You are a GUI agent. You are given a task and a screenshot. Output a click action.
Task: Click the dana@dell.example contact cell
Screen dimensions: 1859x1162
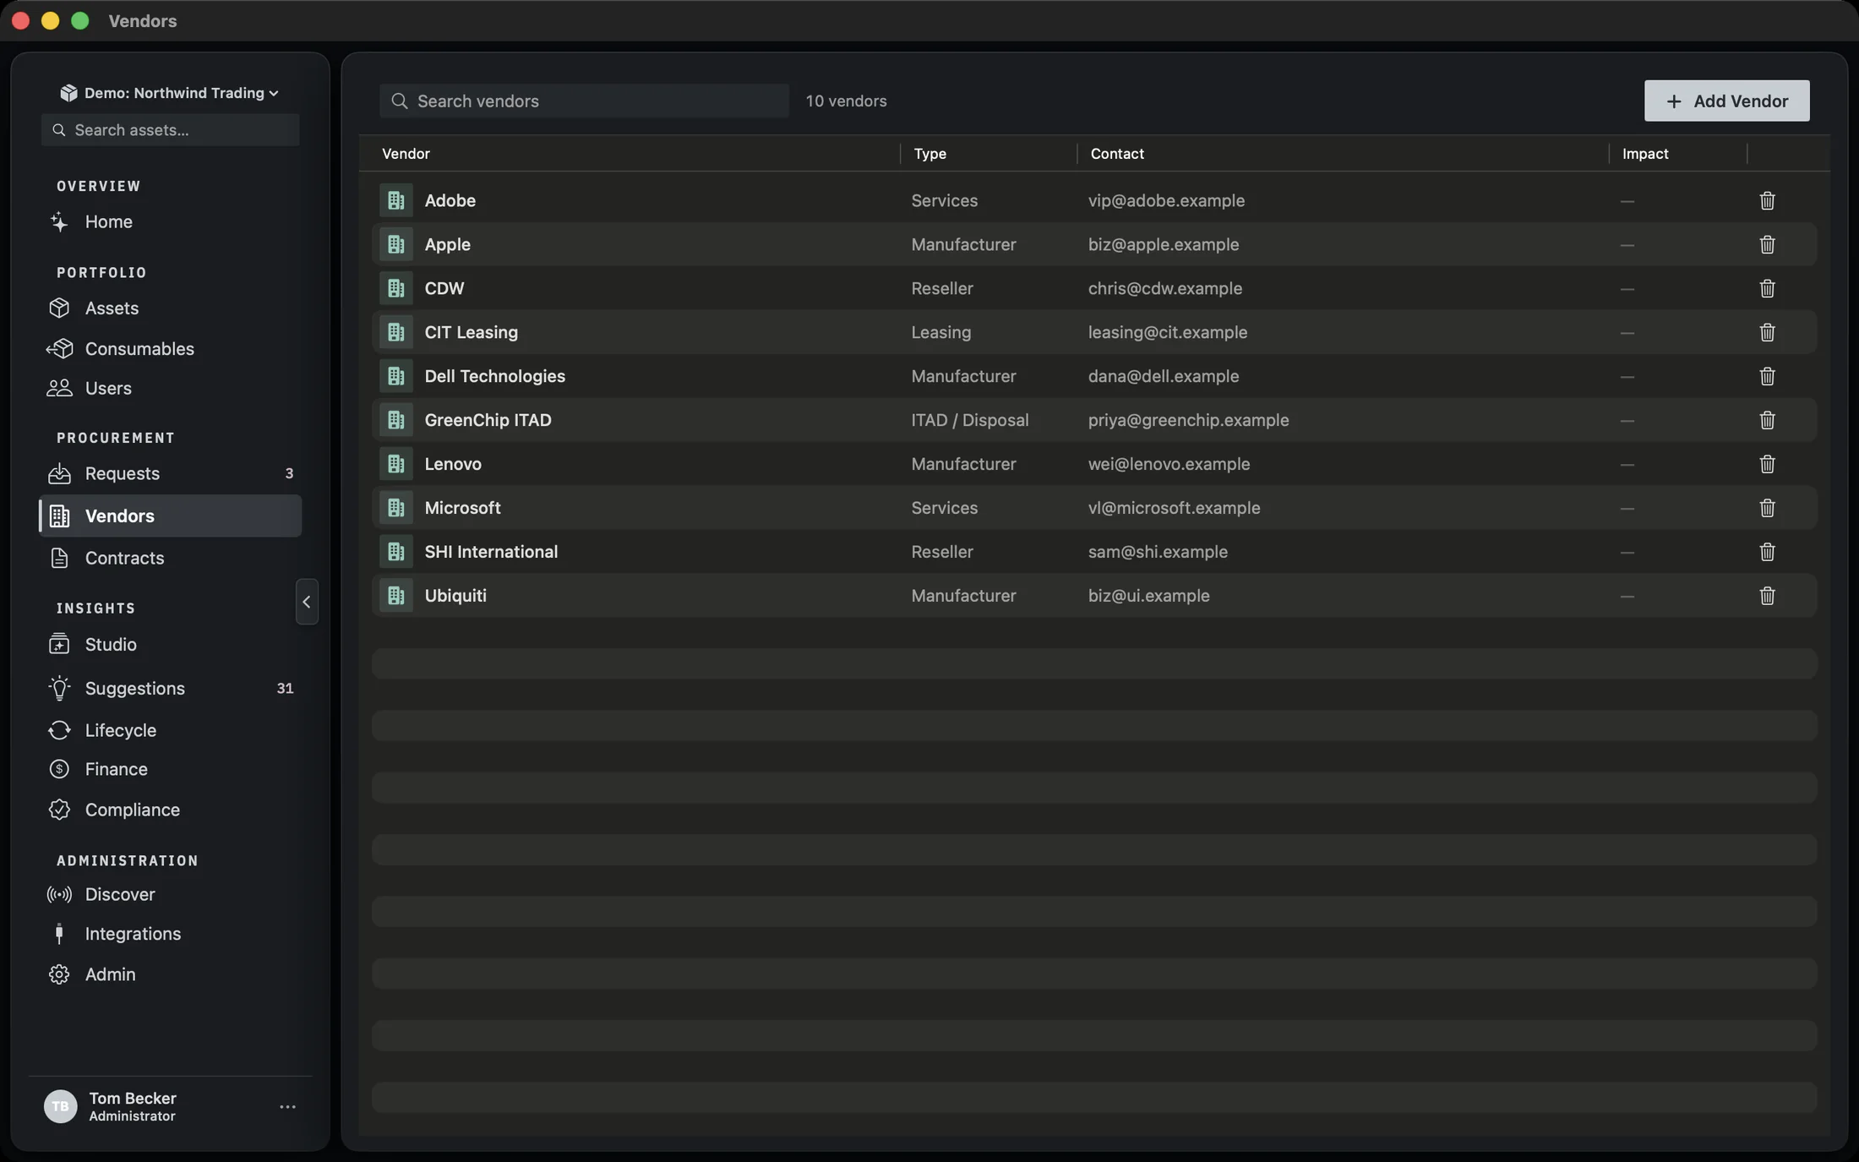[1163, 377]
